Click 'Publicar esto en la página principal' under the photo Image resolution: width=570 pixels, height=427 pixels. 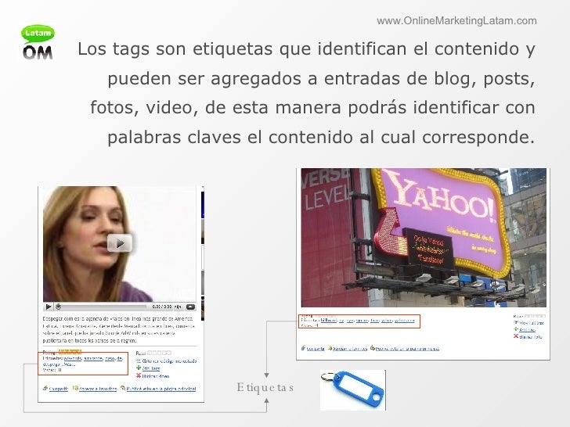407,349
